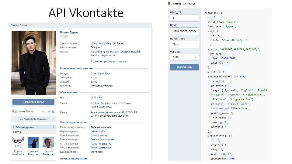Click the followers icon next to 6 121 113

[x=53, y=111]
